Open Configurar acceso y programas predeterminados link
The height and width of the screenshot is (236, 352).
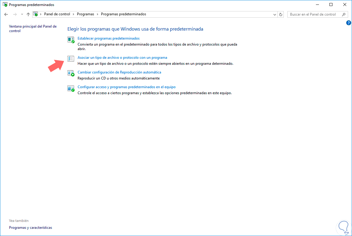coord(127,87)
